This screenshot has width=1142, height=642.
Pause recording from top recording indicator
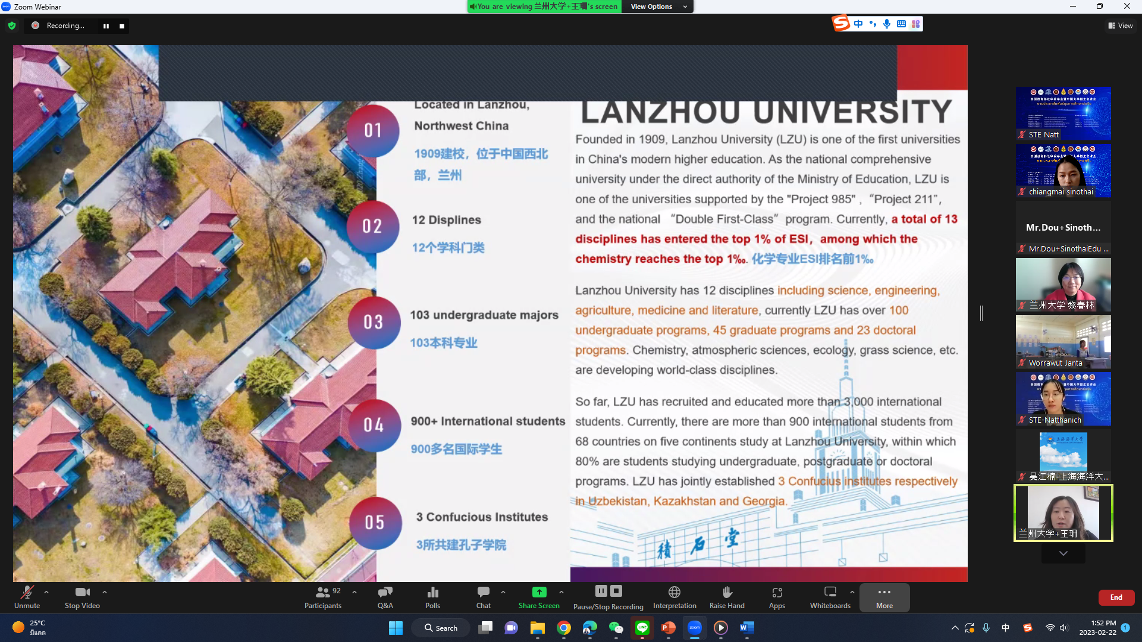[x=106, y=26]
